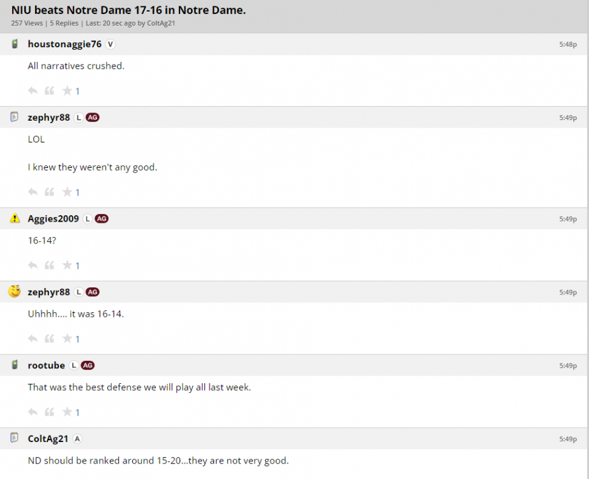Click the yellow warning icon beside Aggies2009
Viewport: 589px width, 479px height.
pos(15,218)
